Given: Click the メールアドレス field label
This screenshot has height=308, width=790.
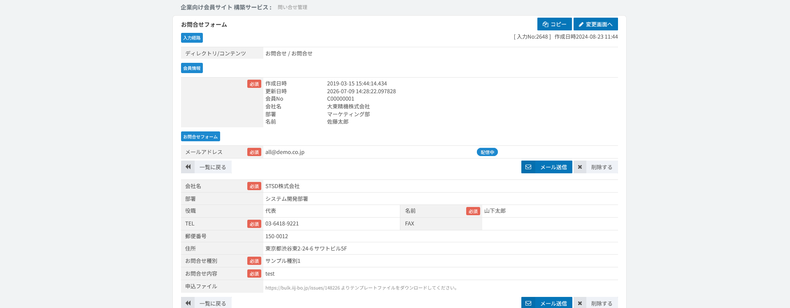Looking at the screenshot, I should click(x=204, y=152).
